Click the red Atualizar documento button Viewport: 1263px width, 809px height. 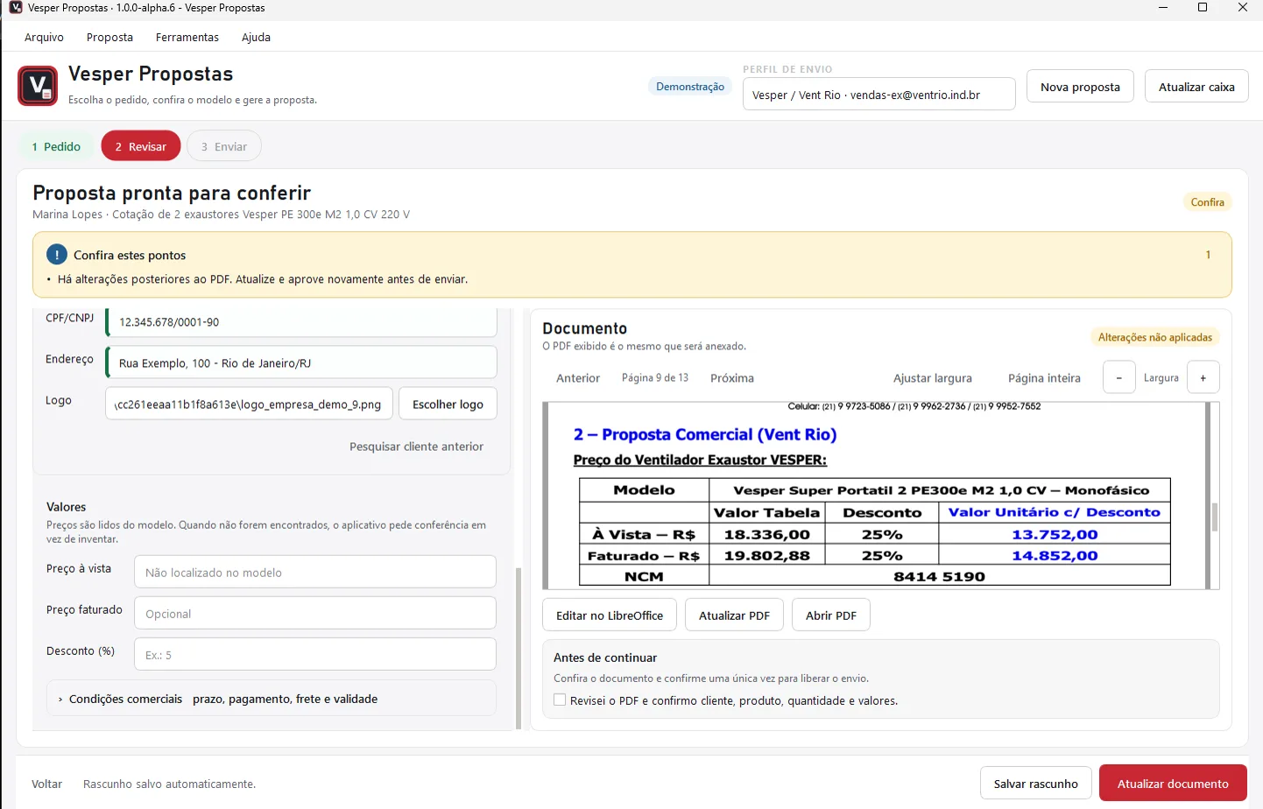1173,784
